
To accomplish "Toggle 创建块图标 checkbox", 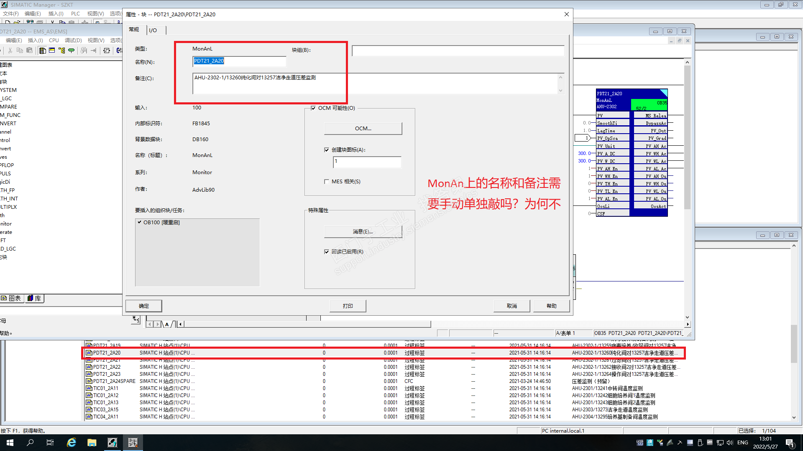I will 327,150.
